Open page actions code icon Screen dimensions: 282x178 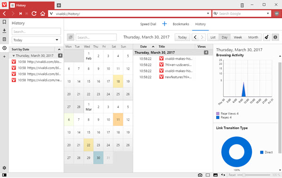(223, 175)
